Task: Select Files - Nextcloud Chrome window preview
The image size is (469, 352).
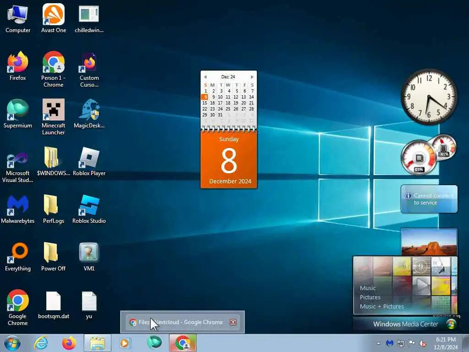Action: pos(182,322)
